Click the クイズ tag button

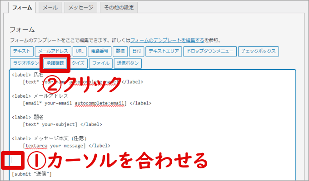[78, 63]
